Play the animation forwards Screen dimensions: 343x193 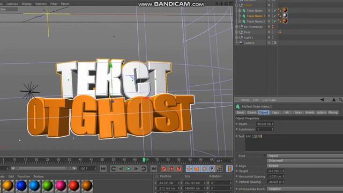[129, 169]
